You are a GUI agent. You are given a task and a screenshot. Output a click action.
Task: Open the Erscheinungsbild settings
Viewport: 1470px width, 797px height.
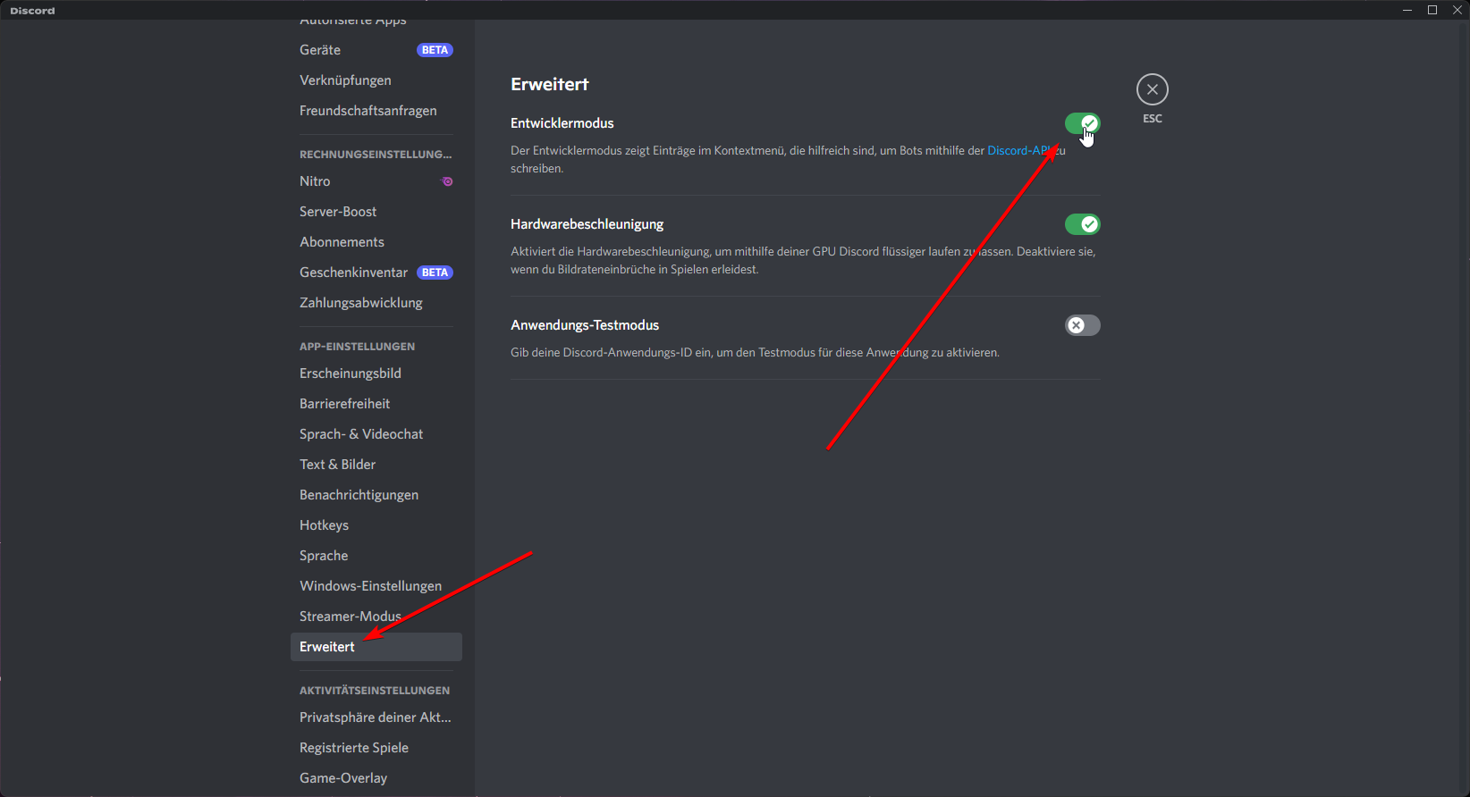coord(350,373)
